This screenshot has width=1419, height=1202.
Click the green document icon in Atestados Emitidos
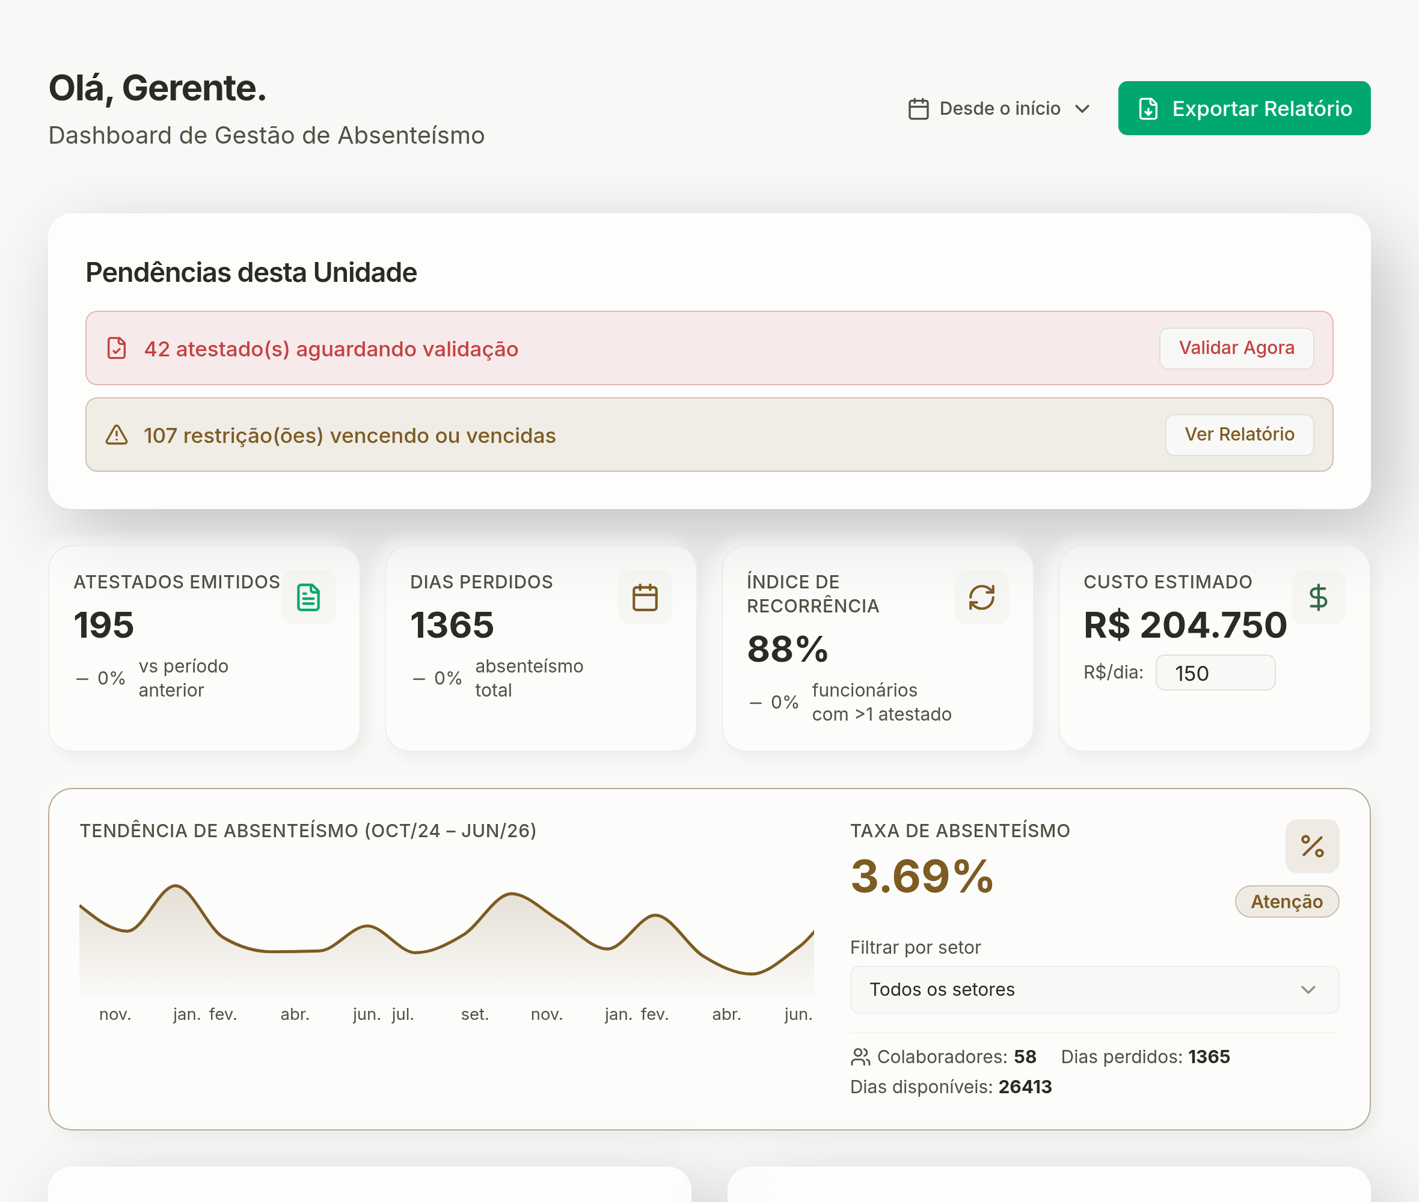(308, 597)
